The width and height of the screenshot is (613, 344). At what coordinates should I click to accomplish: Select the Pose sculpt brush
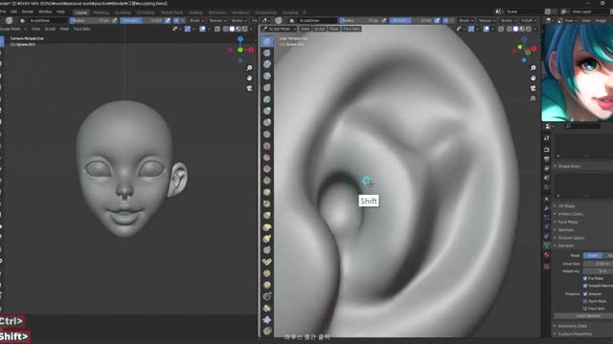[x=267, y=262]
